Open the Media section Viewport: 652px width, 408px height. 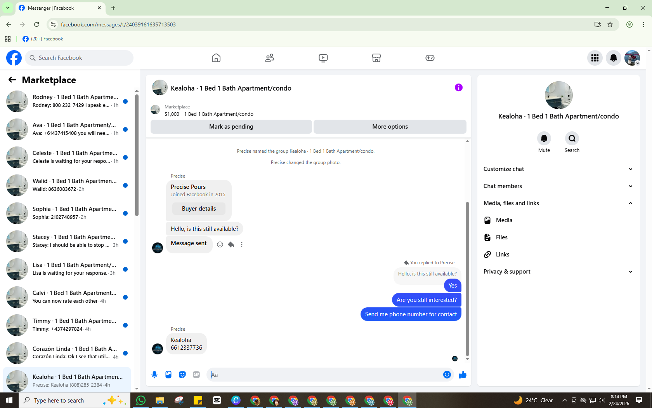pyautogui.click(x=558, y=220)
